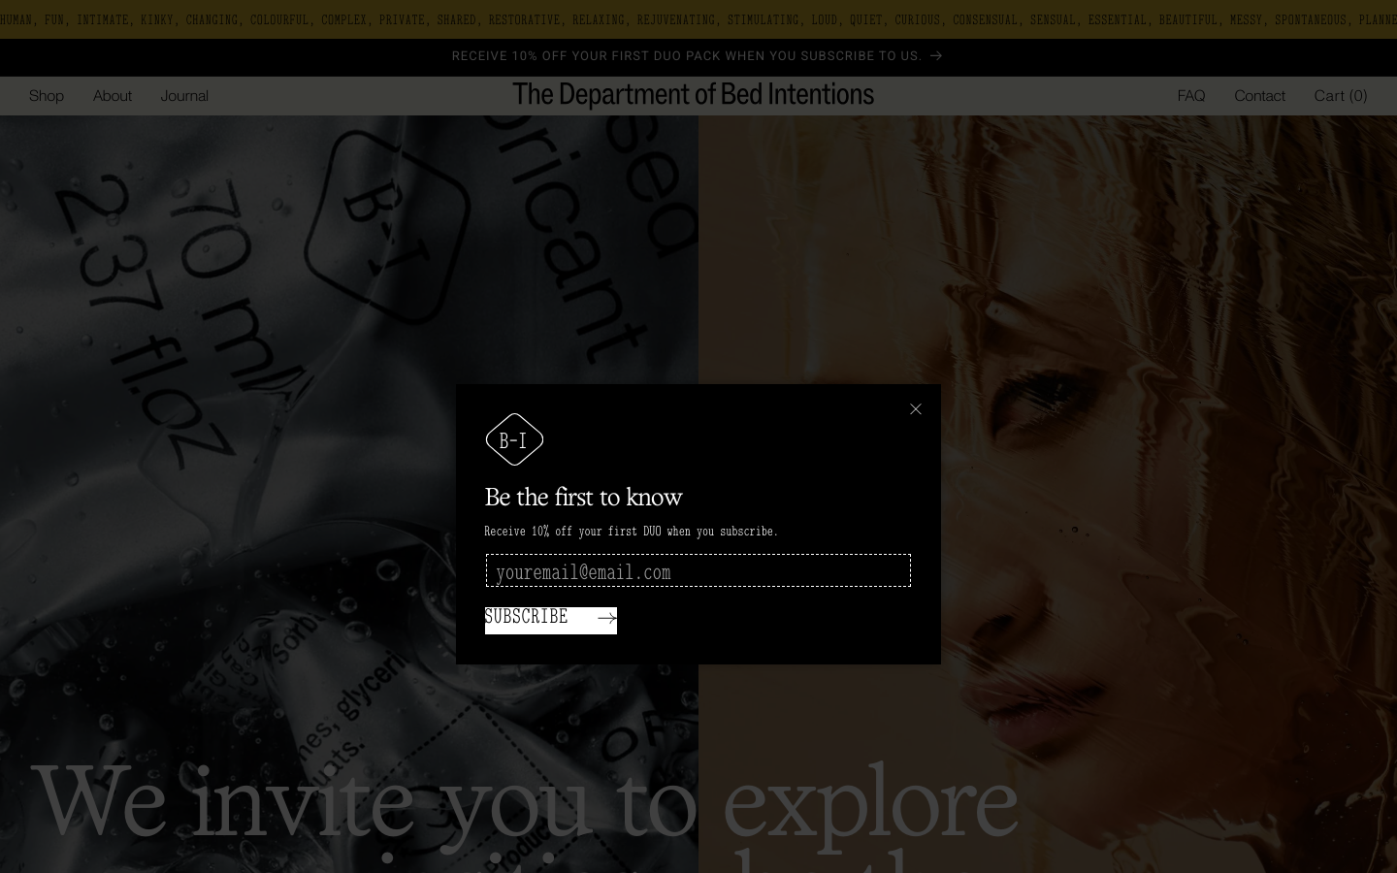View the Cart (0)
Screen dimensions: 1397x873
[1340, 95]
